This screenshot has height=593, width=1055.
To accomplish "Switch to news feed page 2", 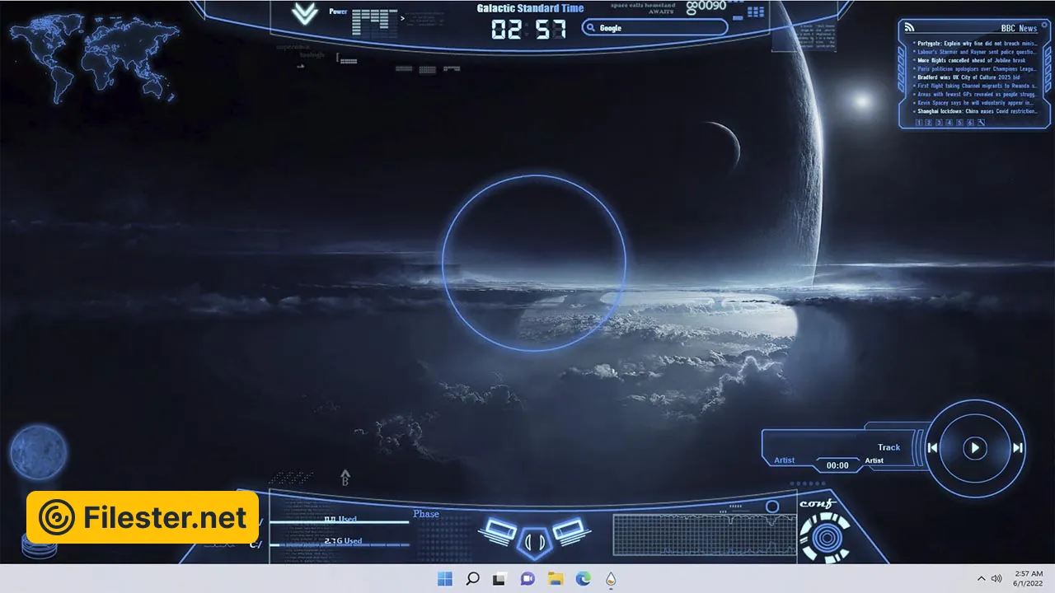I will [929, 123].
